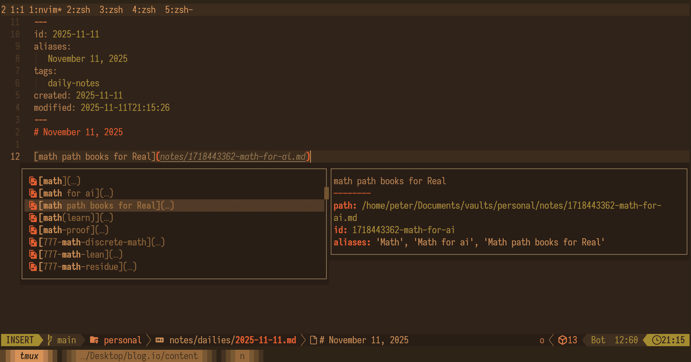Click the markdown file type icon
691x362 pixels.
(x=160, y=340)
